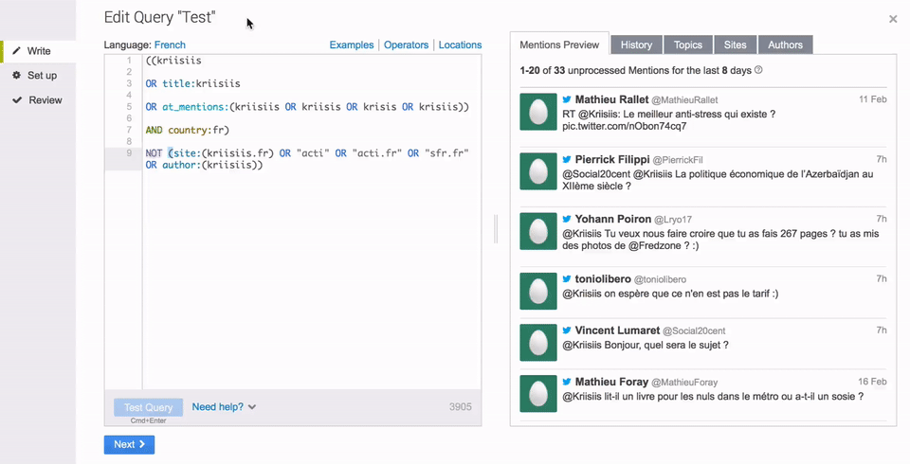The image size is (910, 464).
Task: Click the Next button
Action: 129,444
